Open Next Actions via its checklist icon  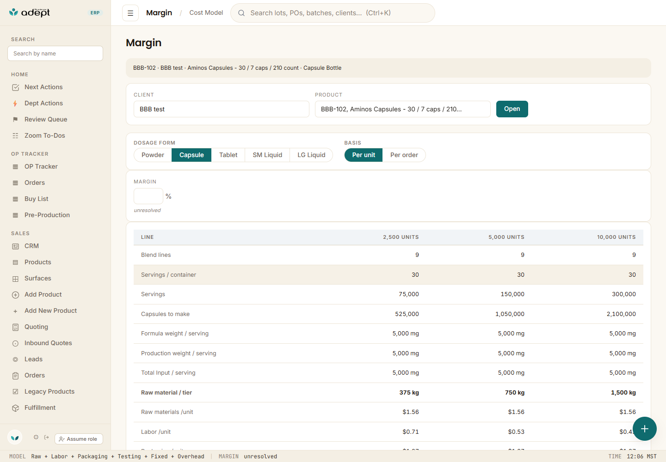point(15,87)
